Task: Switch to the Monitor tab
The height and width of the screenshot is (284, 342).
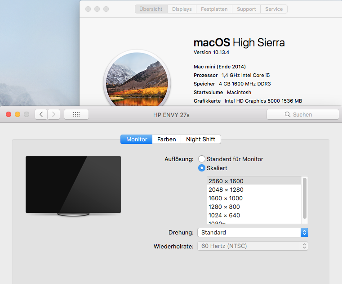Action: [136, 140]
